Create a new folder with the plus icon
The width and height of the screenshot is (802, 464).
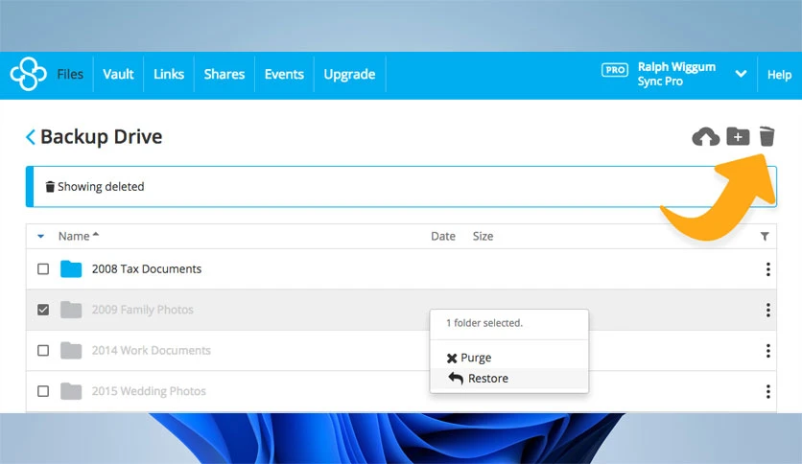pyautogui.click(x=738, y=136)
